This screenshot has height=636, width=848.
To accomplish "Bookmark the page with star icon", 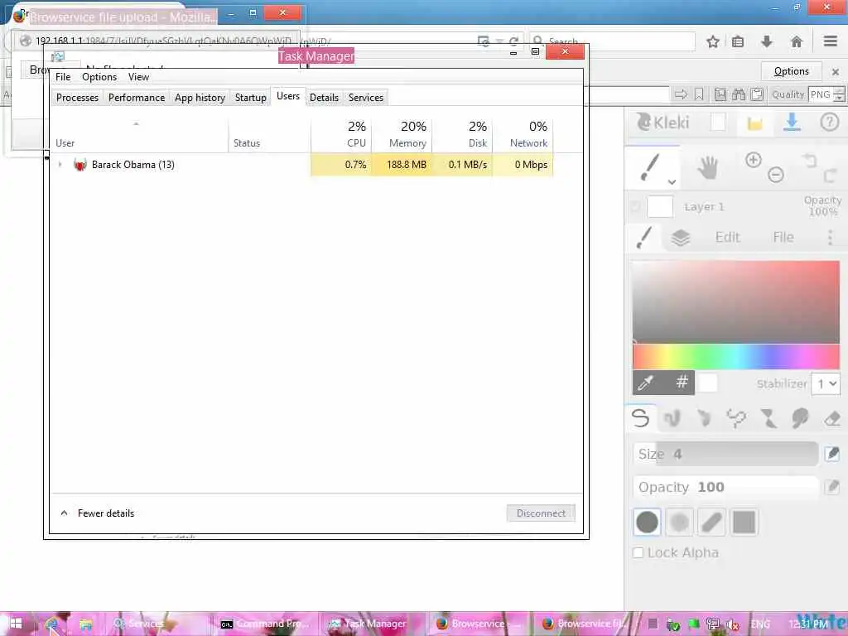I will (x=713, y=41).
